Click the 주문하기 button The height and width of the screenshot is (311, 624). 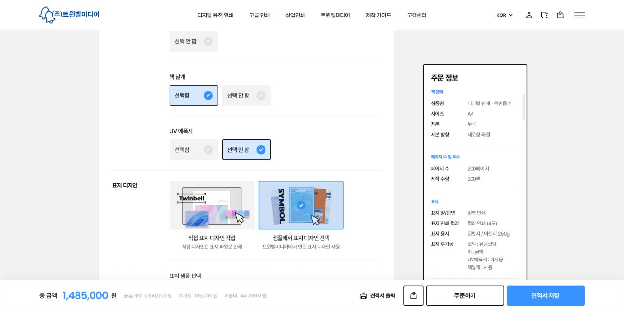[465, 295]
